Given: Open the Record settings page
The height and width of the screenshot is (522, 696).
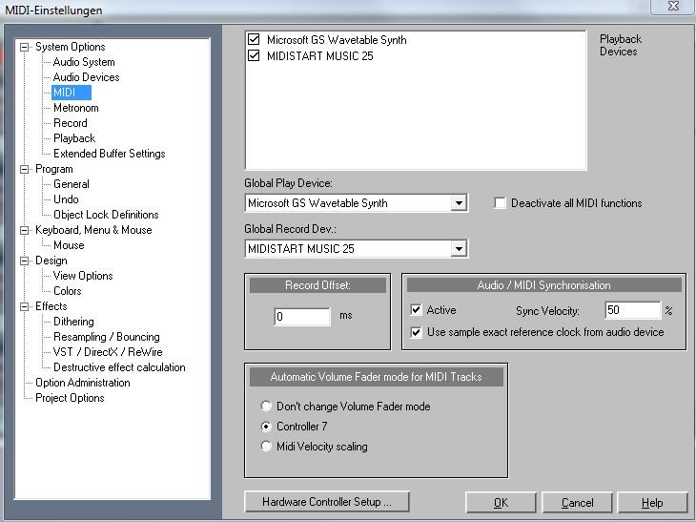Looking at the screenshot, I should pyautogui.click(x=71, y=123).
